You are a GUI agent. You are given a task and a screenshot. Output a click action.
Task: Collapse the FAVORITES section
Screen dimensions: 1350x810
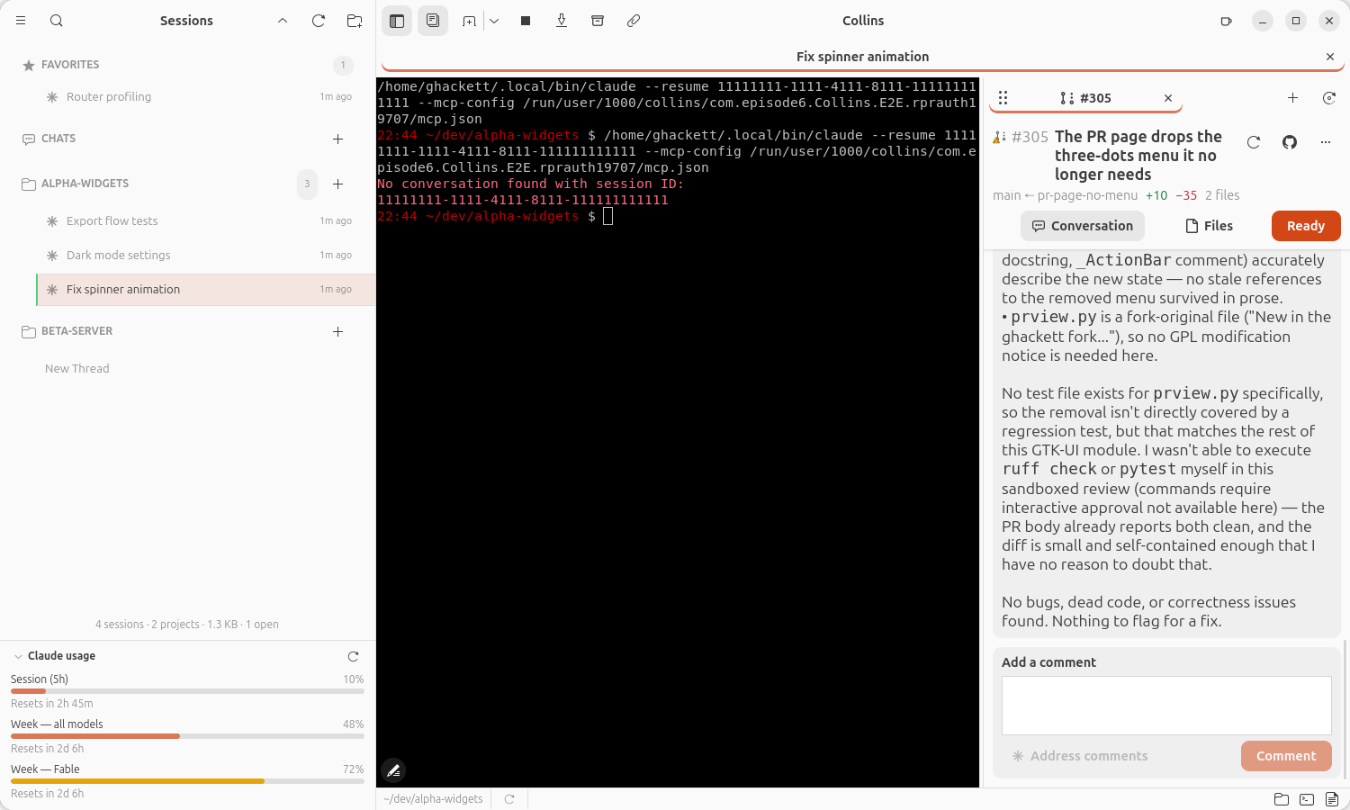point(70,65)
